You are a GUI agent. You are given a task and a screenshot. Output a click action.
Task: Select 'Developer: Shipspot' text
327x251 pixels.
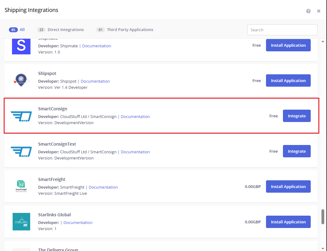click(57, 81)
